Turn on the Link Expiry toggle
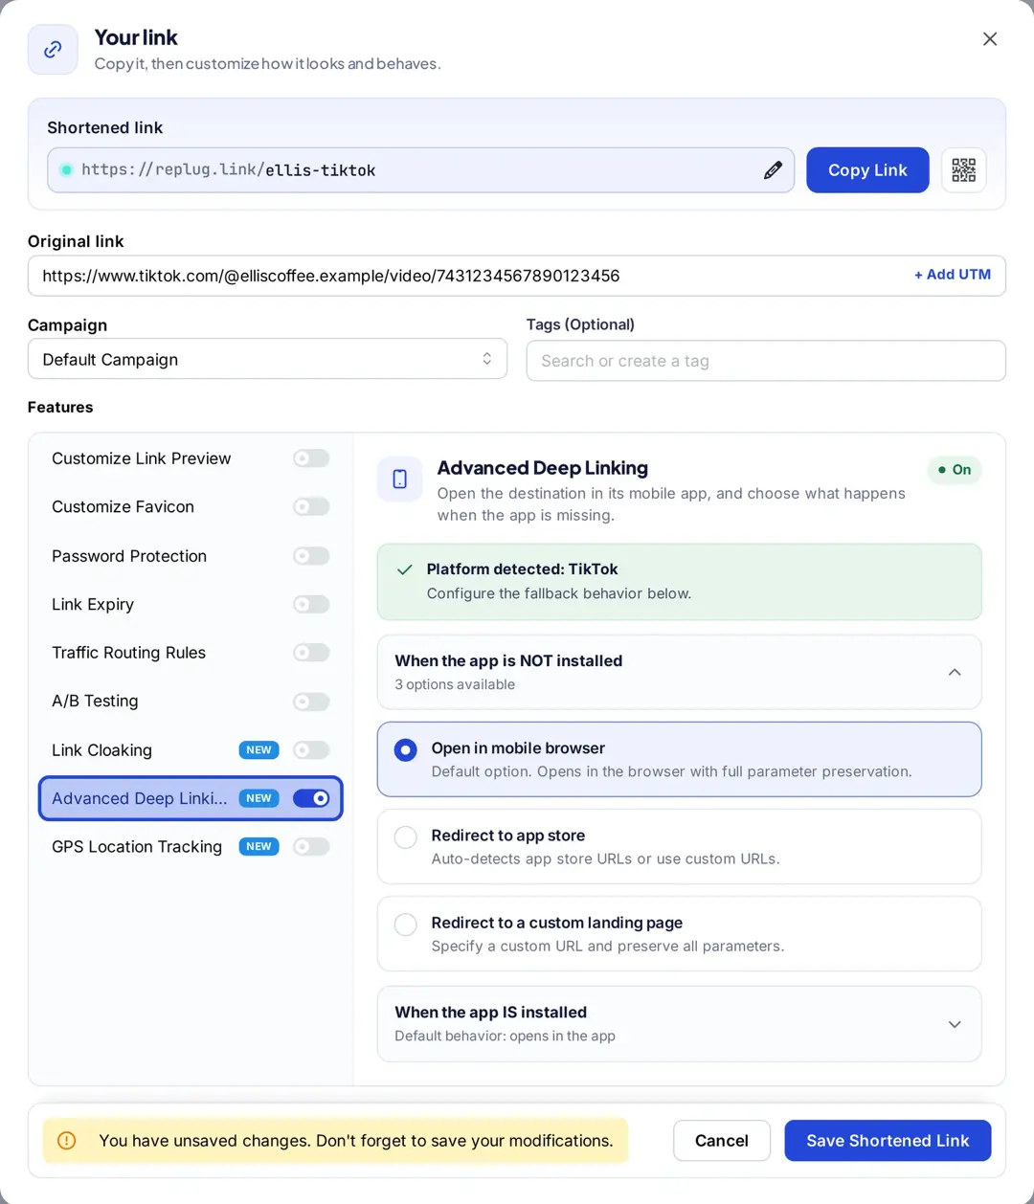 click(311, 604)
